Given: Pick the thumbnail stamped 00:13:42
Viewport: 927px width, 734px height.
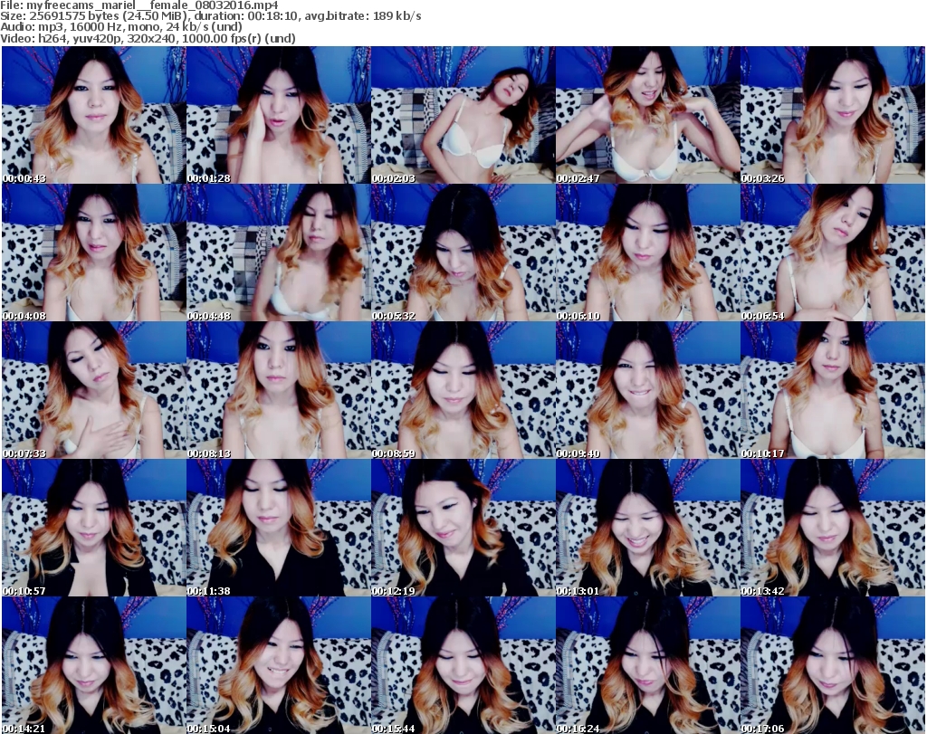Looking at the screenshot, I should coord(832,528).
